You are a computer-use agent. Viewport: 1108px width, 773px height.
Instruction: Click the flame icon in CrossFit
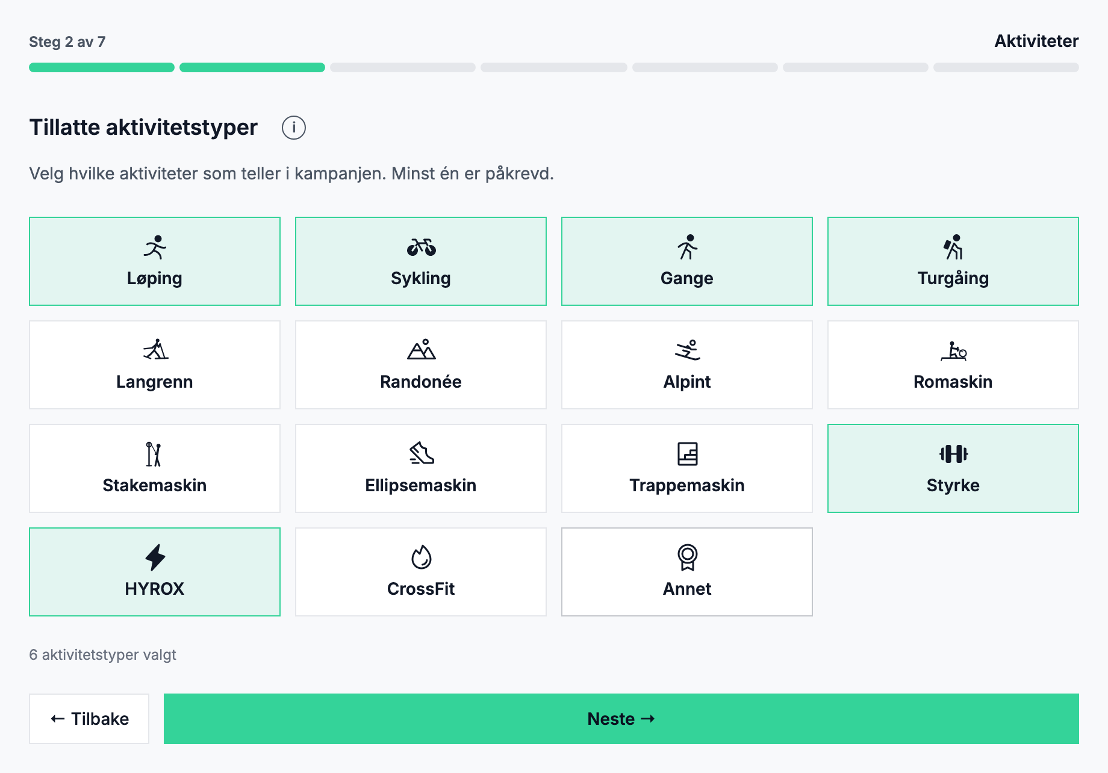tap(421, 557)
